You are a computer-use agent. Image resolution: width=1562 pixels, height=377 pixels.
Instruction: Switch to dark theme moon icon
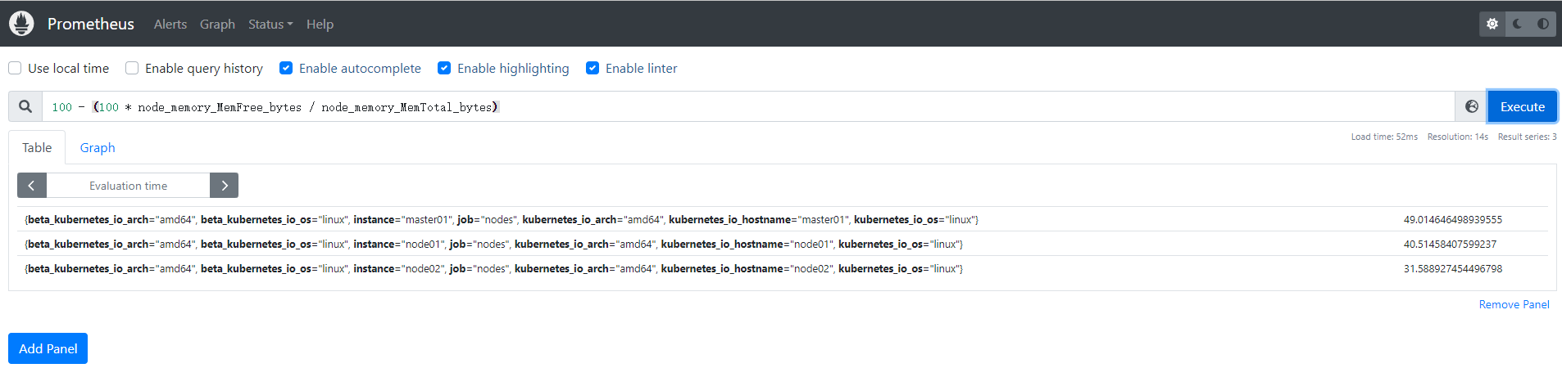[x=1518, y=24]
